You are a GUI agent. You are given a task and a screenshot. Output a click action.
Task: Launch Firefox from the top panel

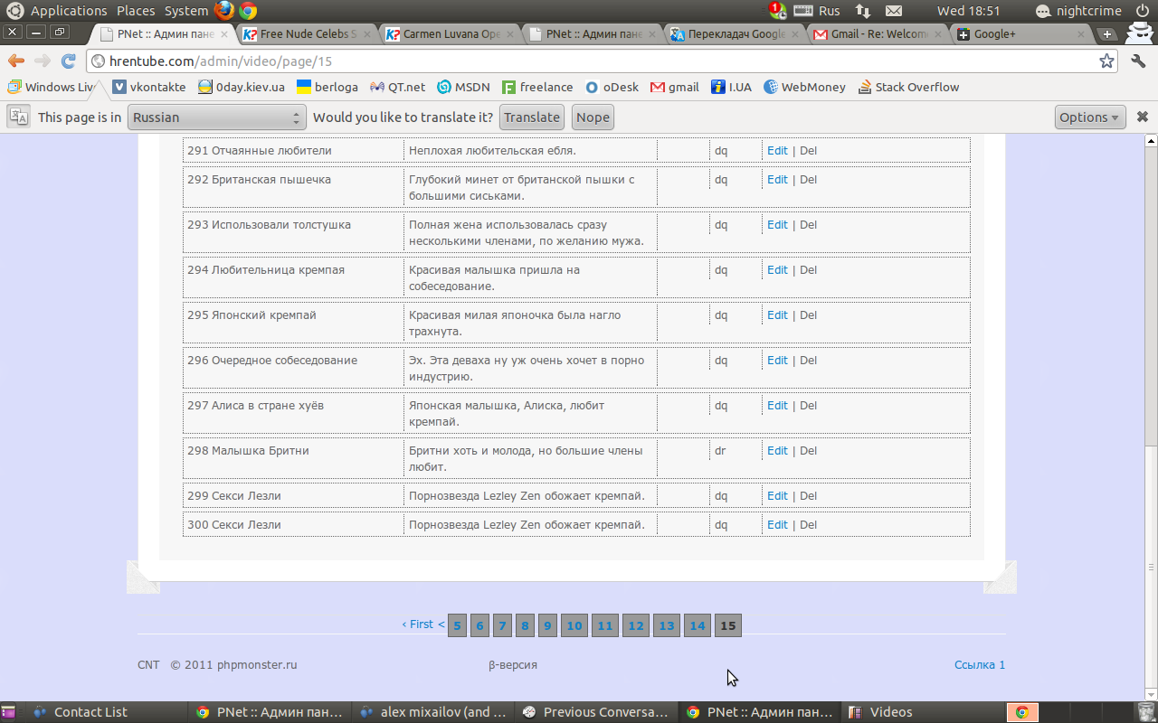pos(225,11)
